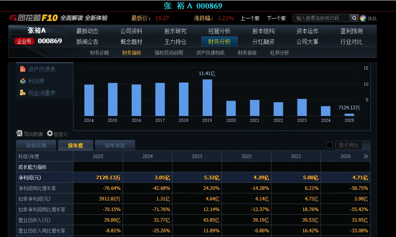Screen dimensions: 396x237
Task: Click the 导出数据 export icon
Action: pyautogui.click(x=19, y=133)
